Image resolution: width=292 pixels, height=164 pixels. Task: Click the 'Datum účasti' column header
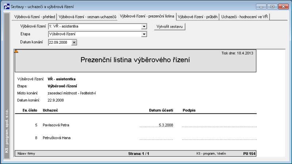click(161, 110)
